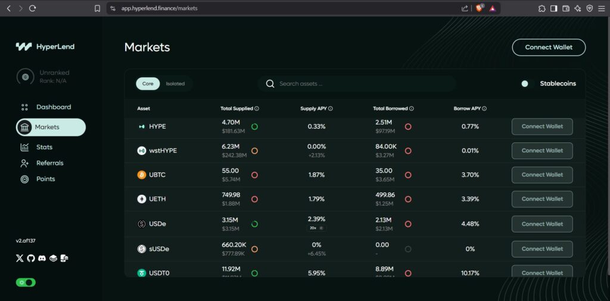Click Connect Wallet in HYPE row

542,126
